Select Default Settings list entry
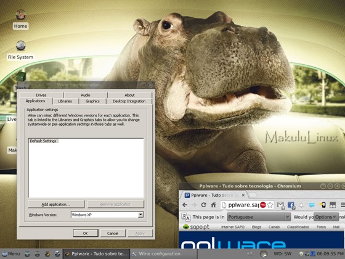This screenshot has height=259, width=345. [x=43, y=141]
